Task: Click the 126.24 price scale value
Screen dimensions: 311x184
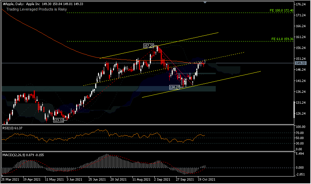Action: 300,114
